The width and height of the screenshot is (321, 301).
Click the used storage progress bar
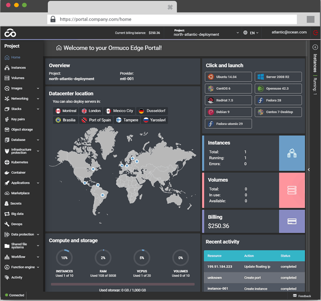(123, 284)
